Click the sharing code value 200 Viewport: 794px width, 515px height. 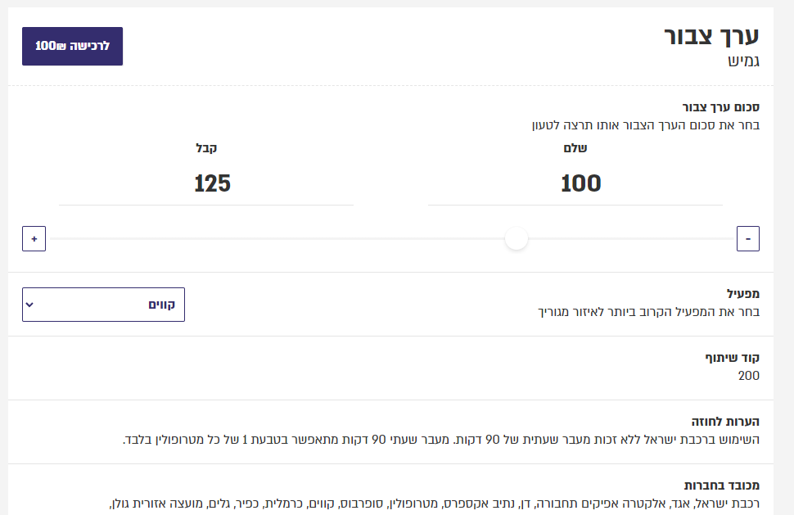pyautogui.click(x=748, y=376)
